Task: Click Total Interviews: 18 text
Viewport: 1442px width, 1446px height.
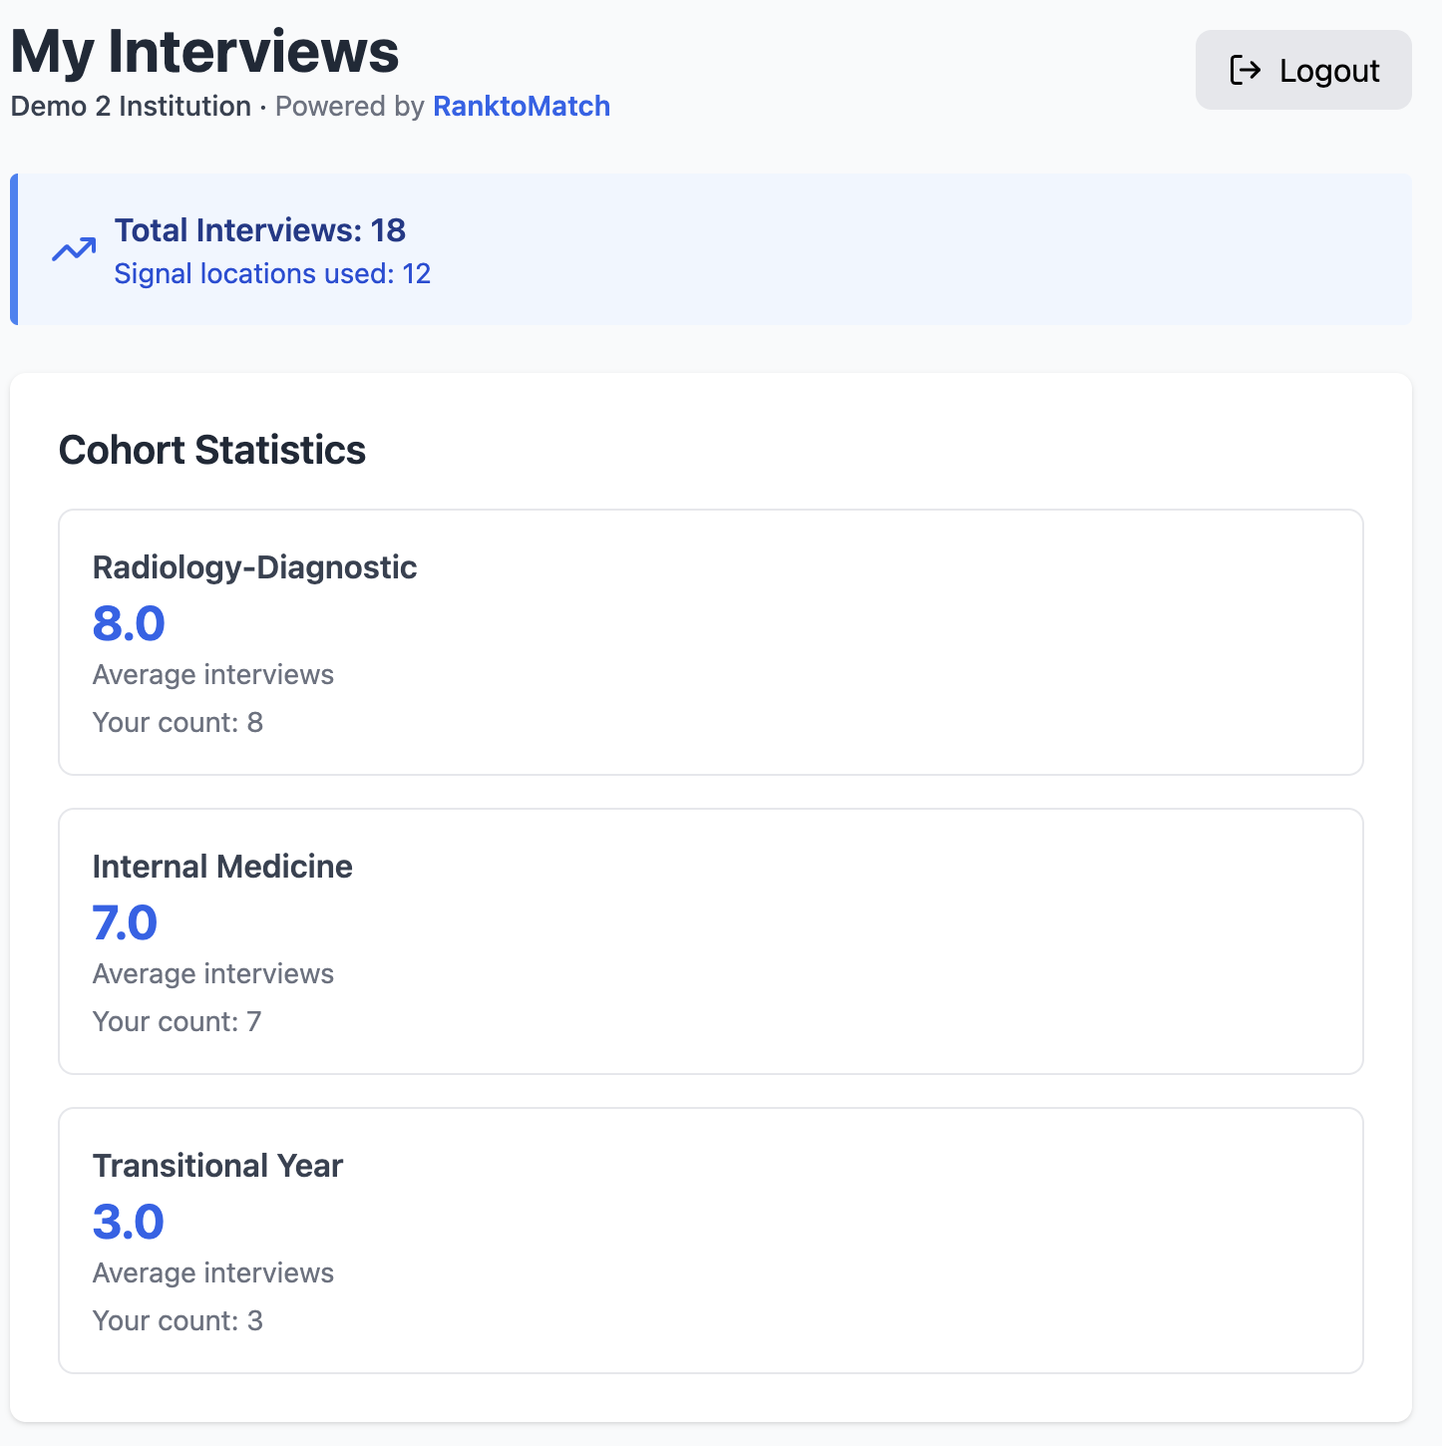Action: pyautogui.click(x=259, y=230)
